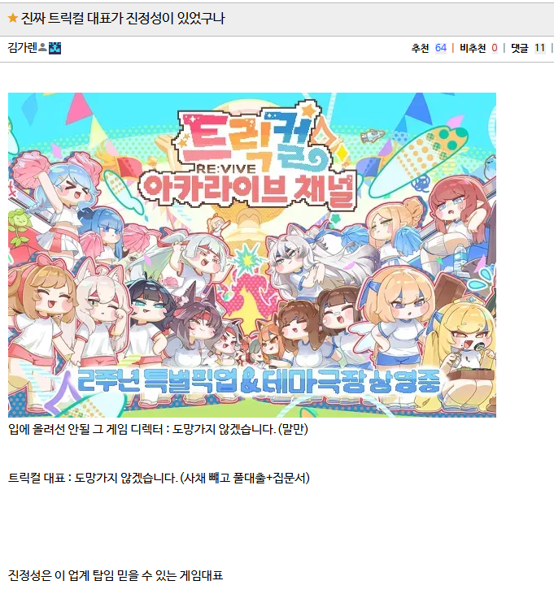The height and width of the screenshot is (598, 554).
Task: Open the post title 진짜 트릭컬 대표가 진정성이 있었구나
Action: tap(123, 19)
